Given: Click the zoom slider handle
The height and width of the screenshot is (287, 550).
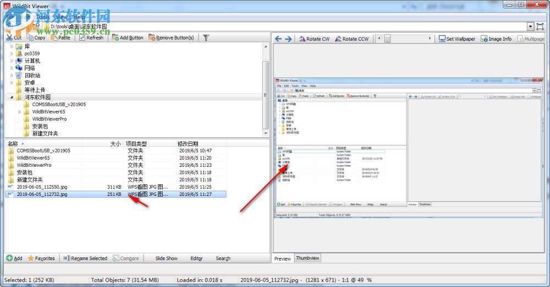Looking at the screenshot, I should [x=387, y=38].
